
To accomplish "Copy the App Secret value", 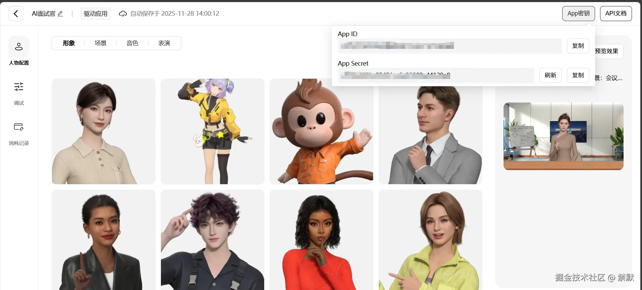I will click(578, 75).
